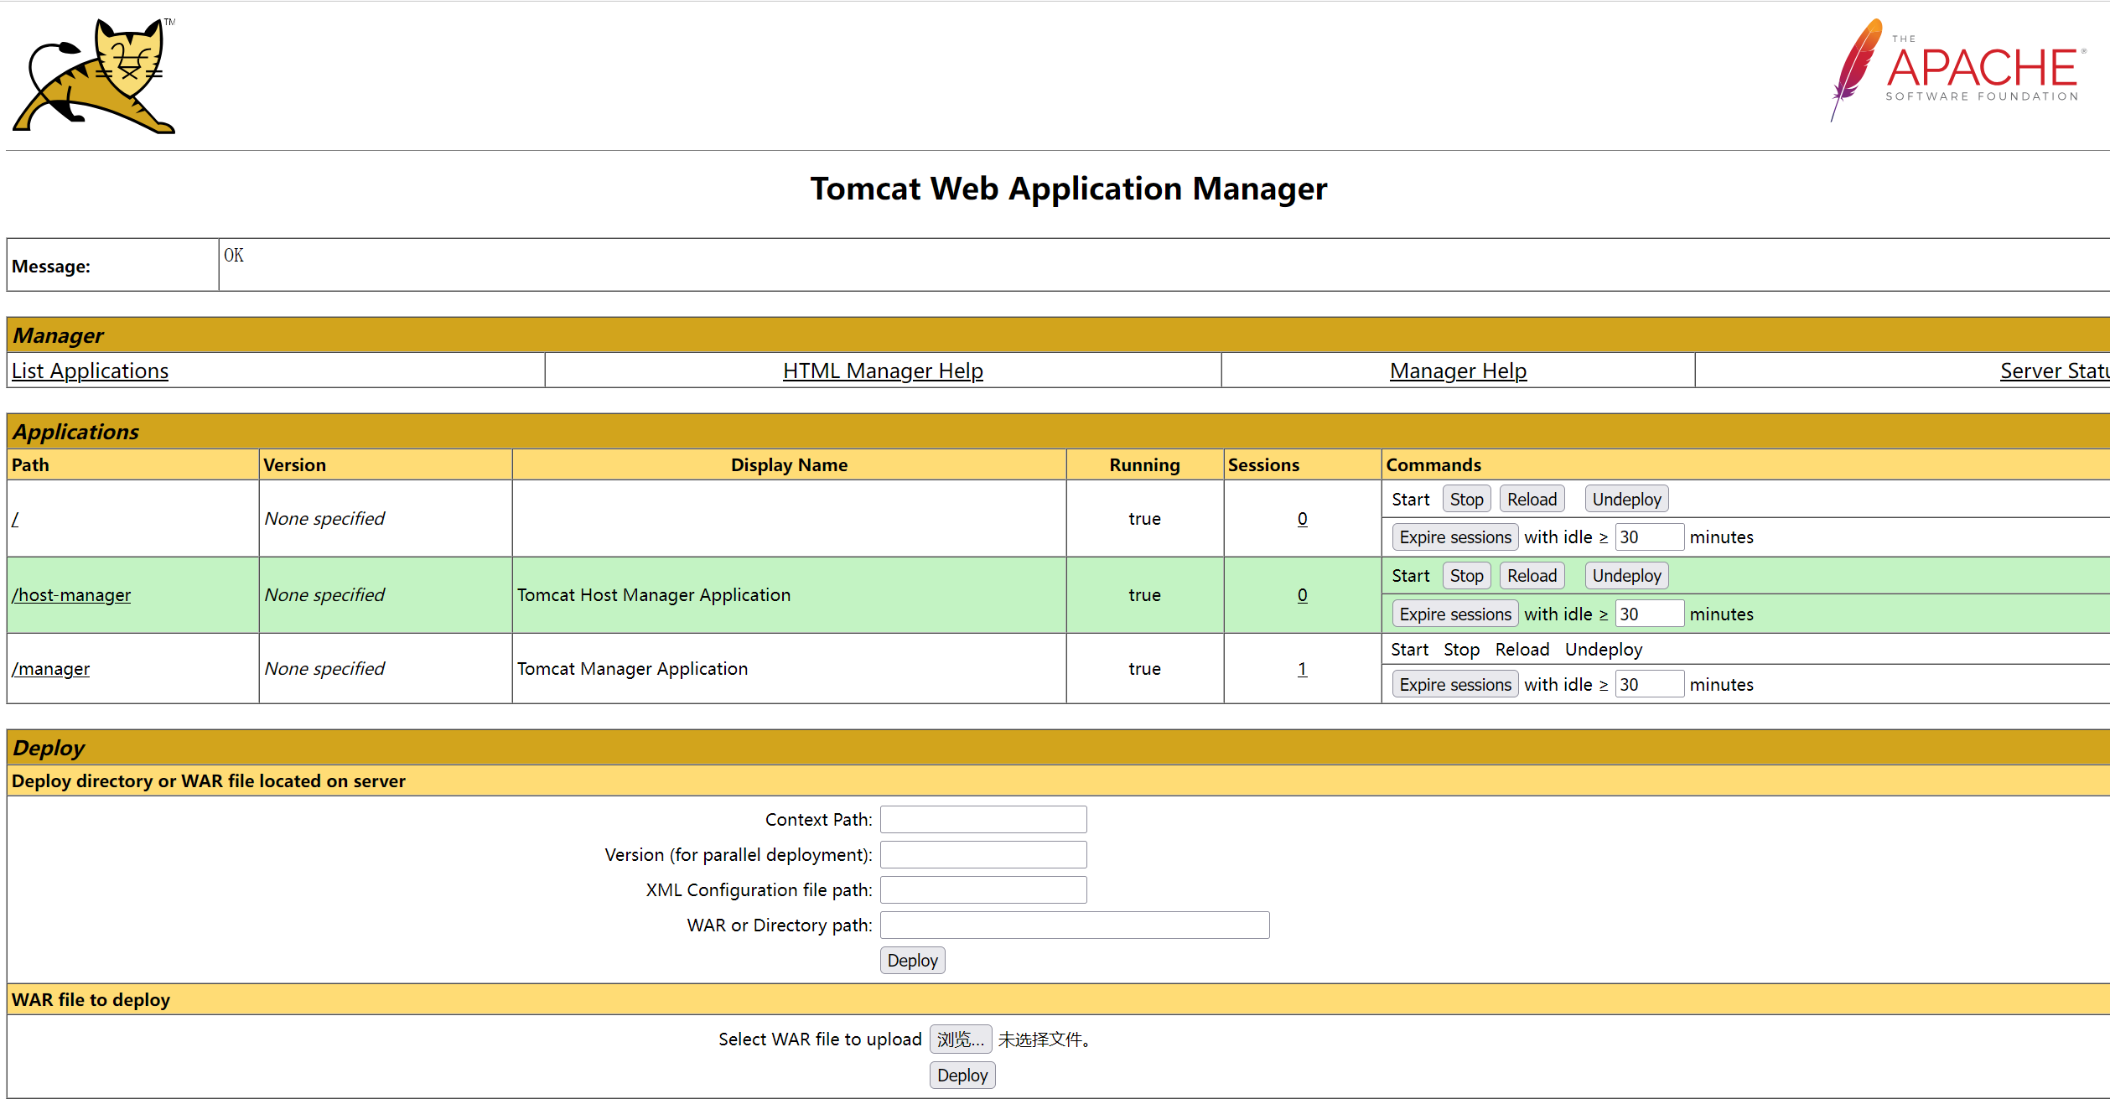2110x1099 pixels.
Task: Click the XML Configuration file path field
Action: (982, 890)
